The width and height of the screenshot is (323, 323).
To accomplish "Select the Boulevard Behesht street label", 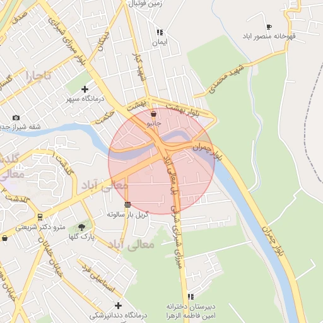I will [182, 110].
